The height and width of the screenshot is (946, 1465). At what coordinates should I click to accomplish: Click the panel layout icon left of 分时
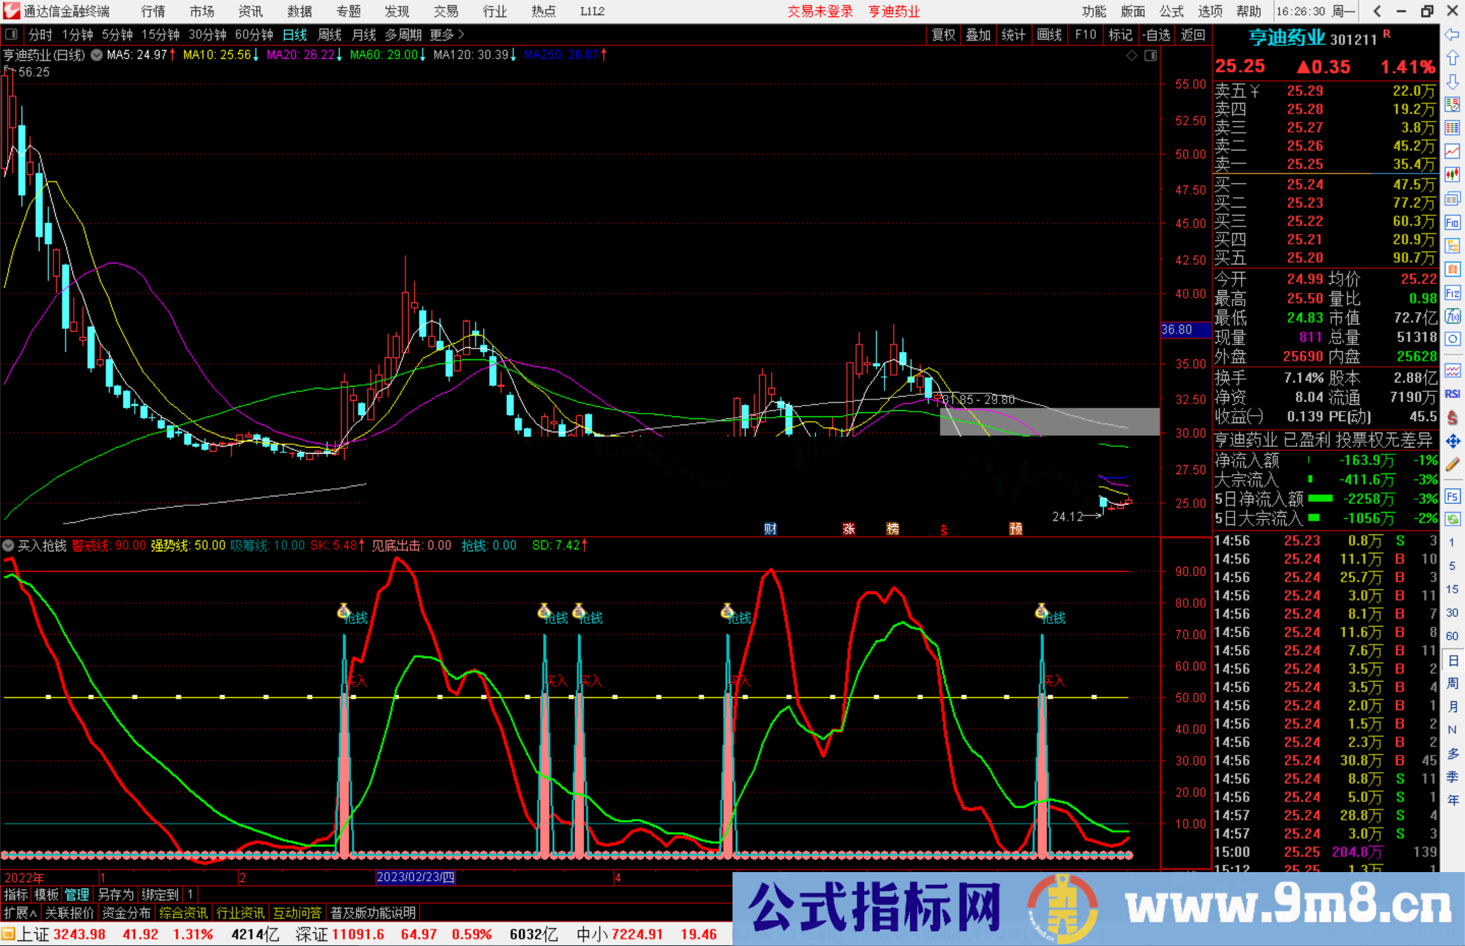pos(12,34)
